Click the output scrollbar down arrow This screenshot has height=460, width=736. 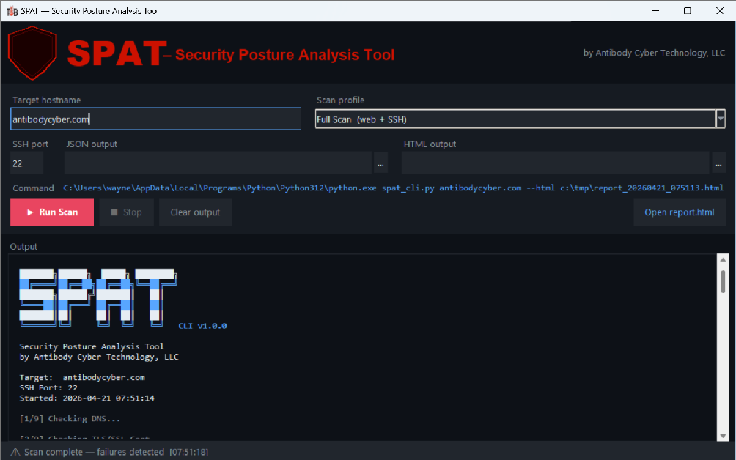tap(723, 436)
